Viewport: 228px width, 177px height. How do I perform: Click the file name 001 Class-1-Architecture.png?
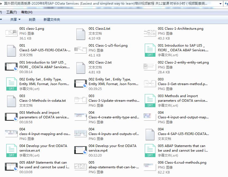[x=181, y=29]
